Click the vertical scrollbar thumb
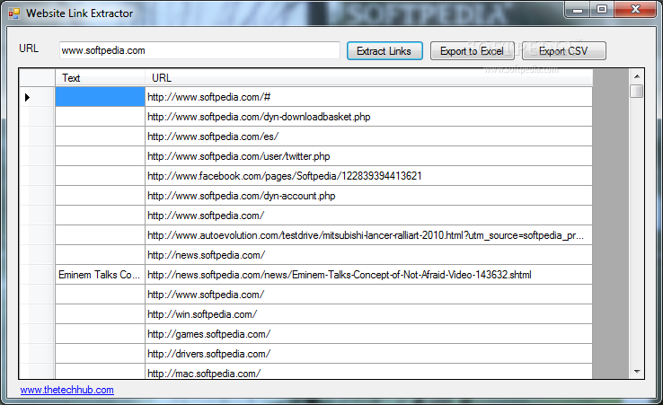The width and height of the screenshot is (663, 405). 636,92
